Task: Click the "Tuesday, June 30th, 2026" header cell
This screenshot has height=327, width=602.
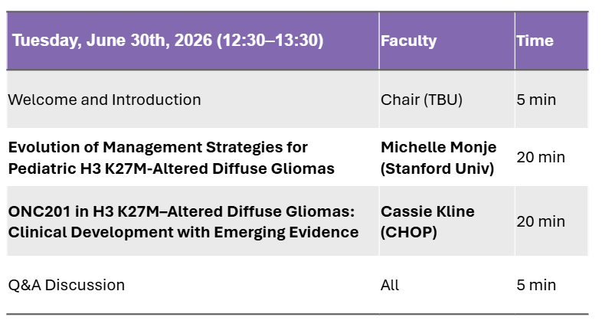Action: pyautogui.click(x=113, y=41)
